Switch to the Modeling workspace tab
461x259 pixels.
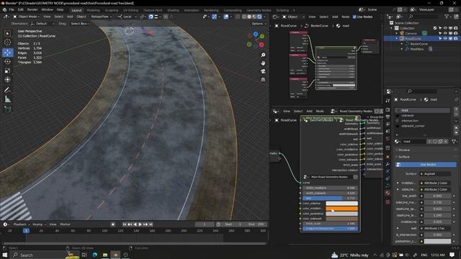93,10
